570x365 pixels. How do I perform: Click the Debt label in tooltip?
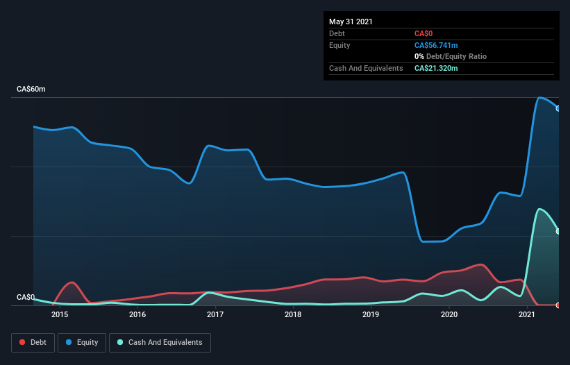coord(337,33)
